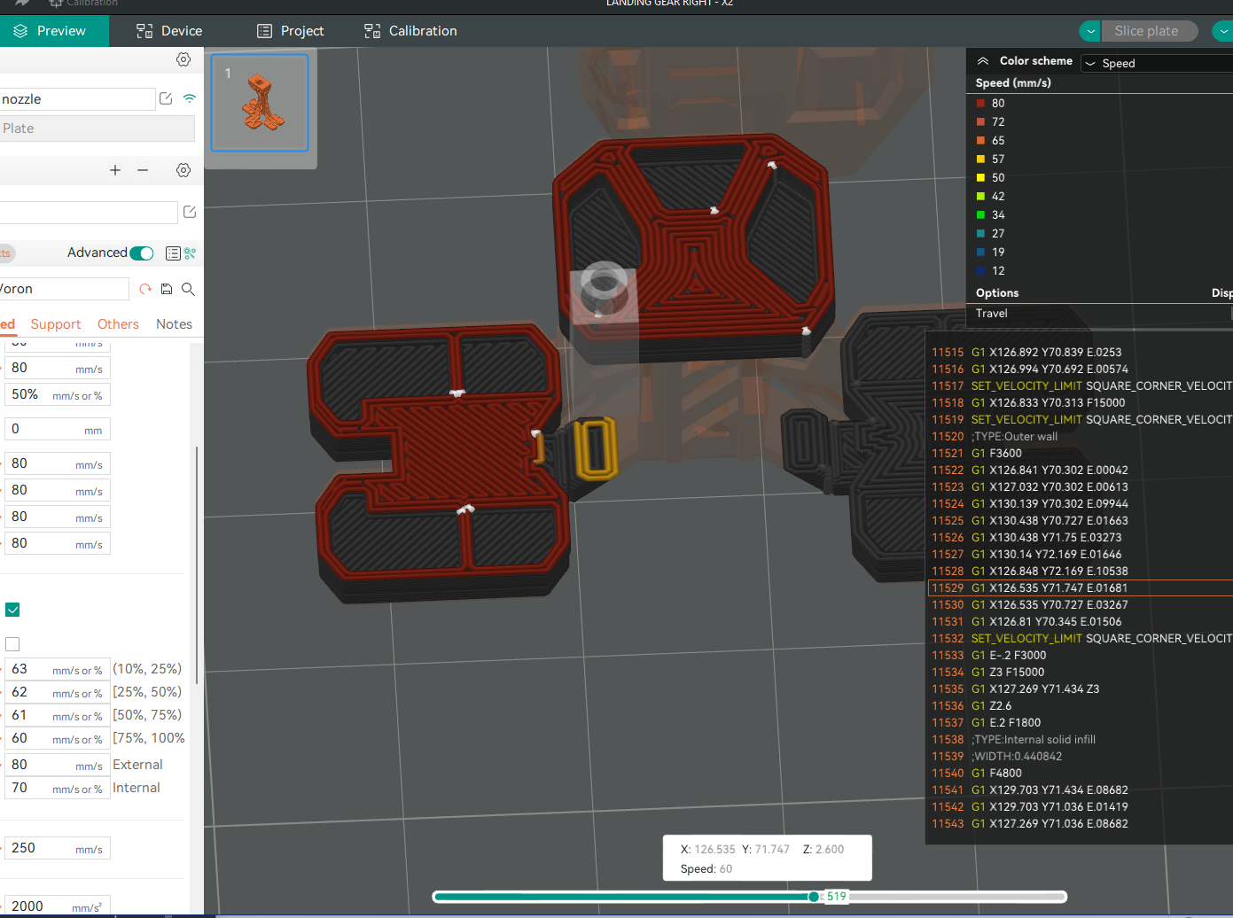The width and height of the screenshot is (1233, 918).
Task: Remove a filament with the minus icon
Action: tap(143, 170)
